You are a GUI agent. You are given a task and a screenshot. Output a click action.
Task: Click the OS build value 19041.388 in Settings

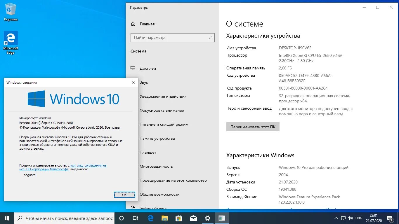coord(288,189)
